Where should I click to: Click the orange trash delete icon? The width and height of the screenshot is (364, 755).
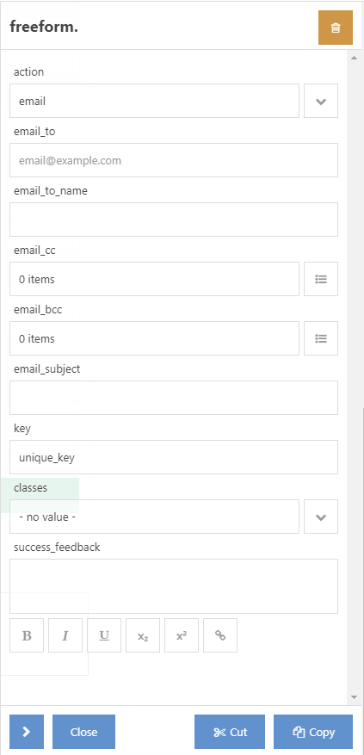[336, 28]
